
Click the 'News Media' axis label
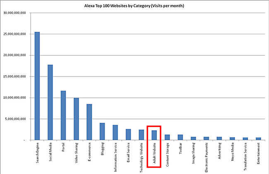coord(233,152)
